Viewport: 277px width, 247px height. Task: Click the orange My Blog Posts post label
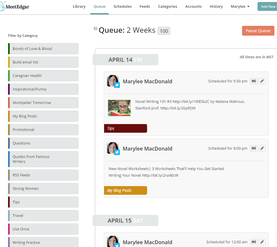[x=125, y=190]
